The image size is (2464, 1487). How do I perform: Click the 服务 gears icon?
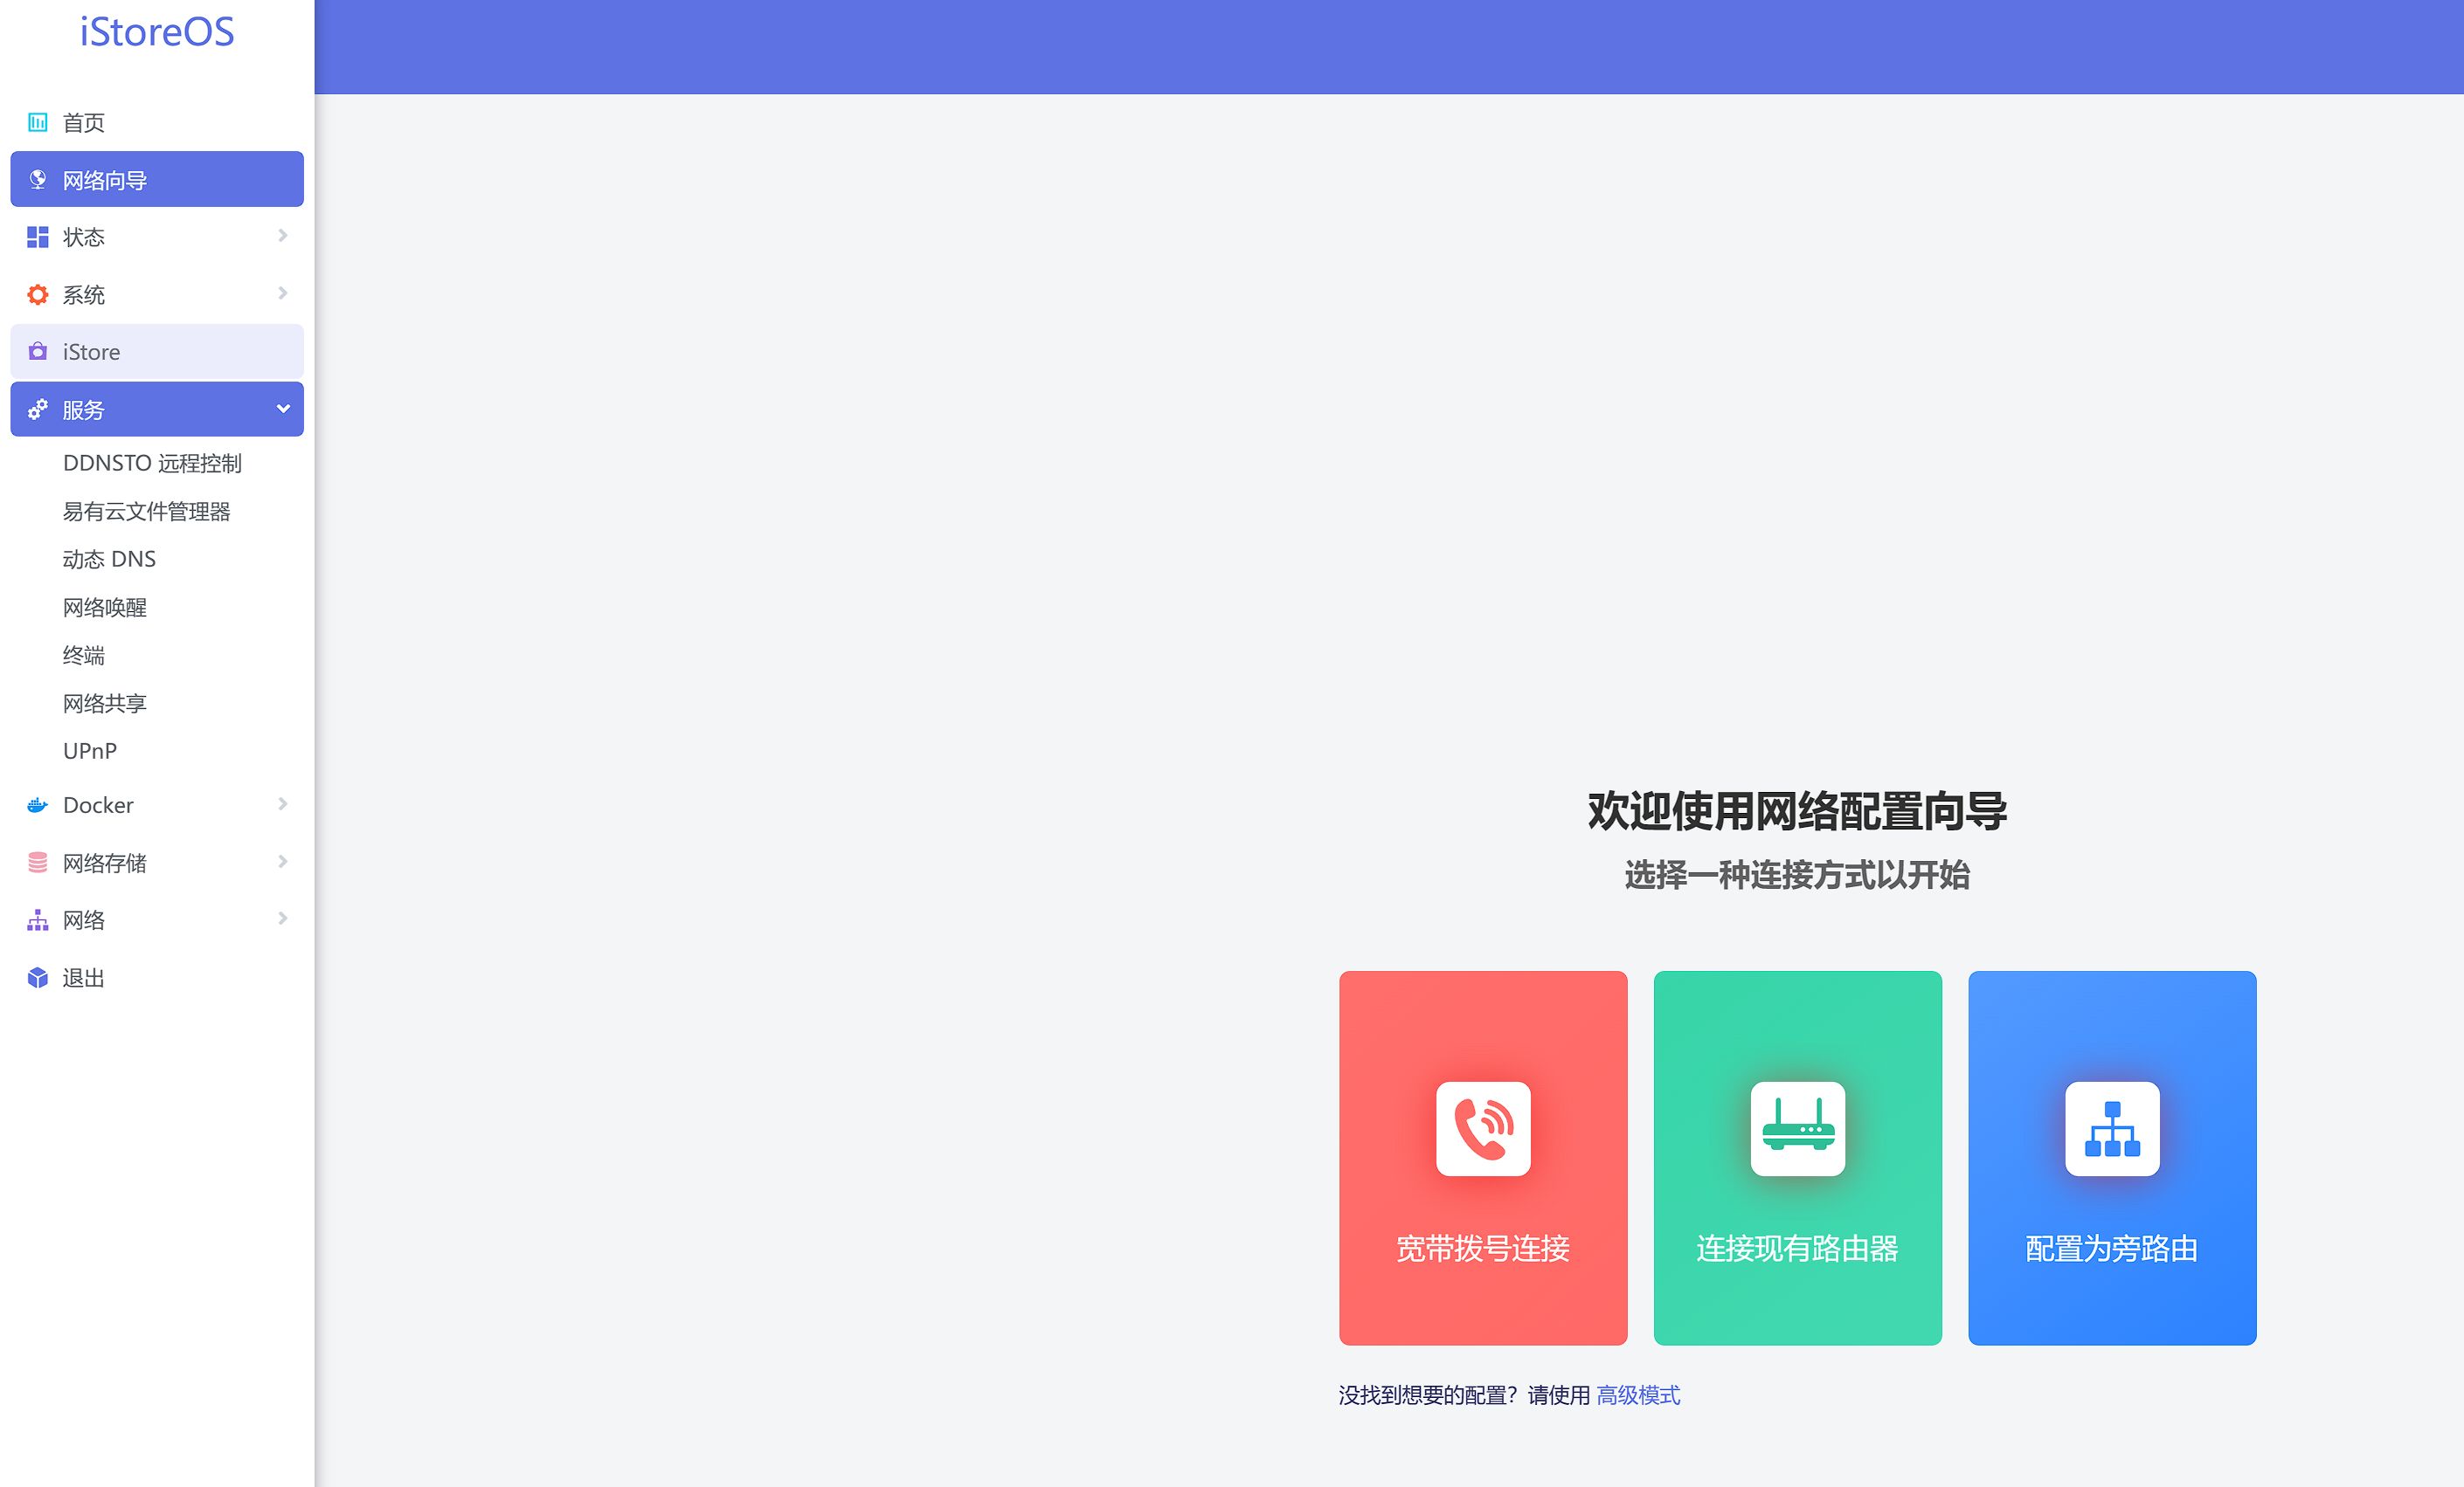38,410
